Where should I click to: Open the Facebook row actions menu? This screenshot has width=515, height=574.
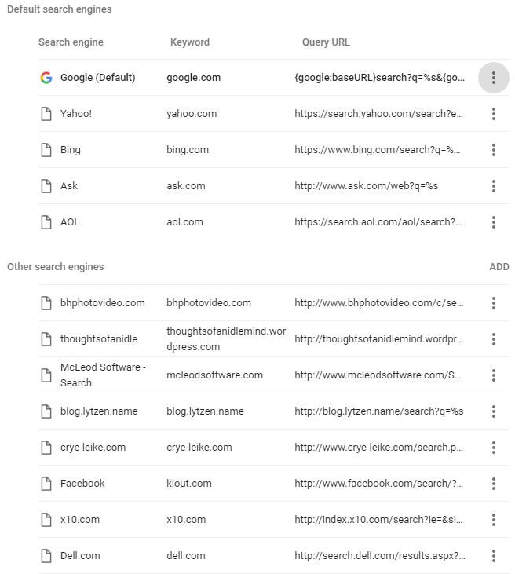(x=494, y=484)
